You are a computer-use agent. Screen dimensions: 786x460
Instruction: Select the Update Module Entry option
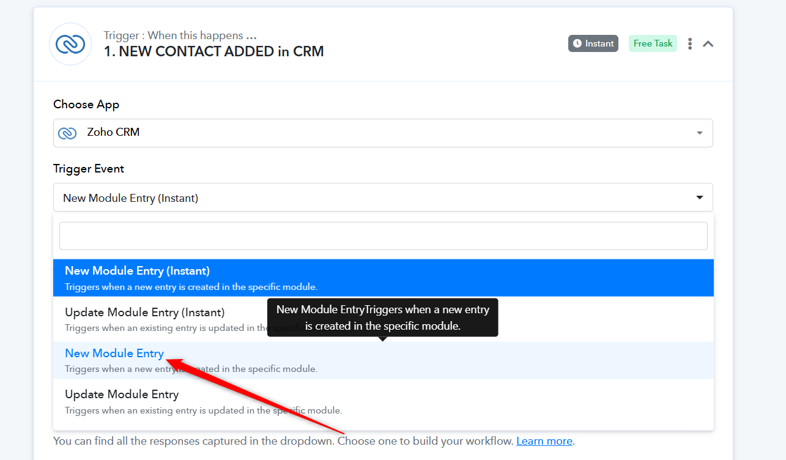(383, 401)
